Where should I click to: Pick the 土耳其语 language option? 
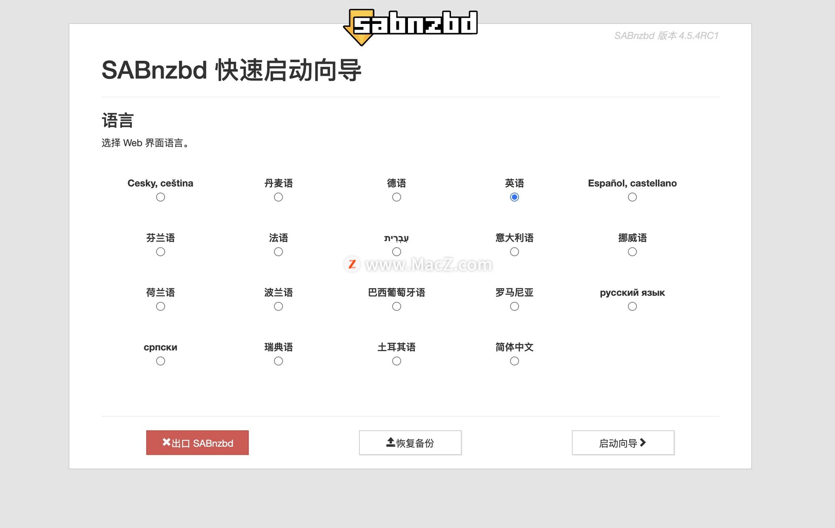[x=396, y=361]
